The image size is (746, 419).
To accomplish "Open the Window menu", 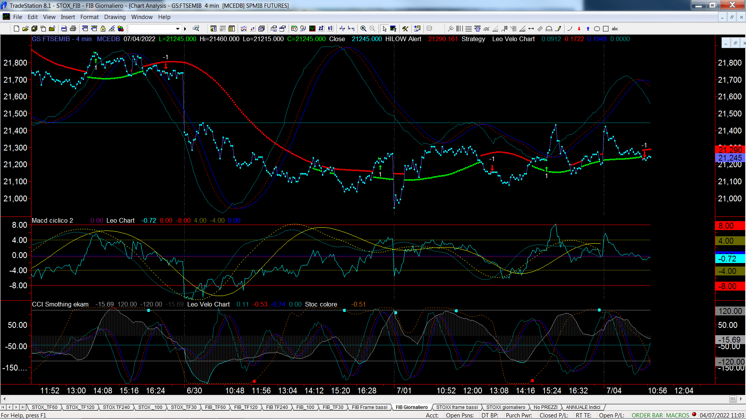I will click(x=142, y=17).
